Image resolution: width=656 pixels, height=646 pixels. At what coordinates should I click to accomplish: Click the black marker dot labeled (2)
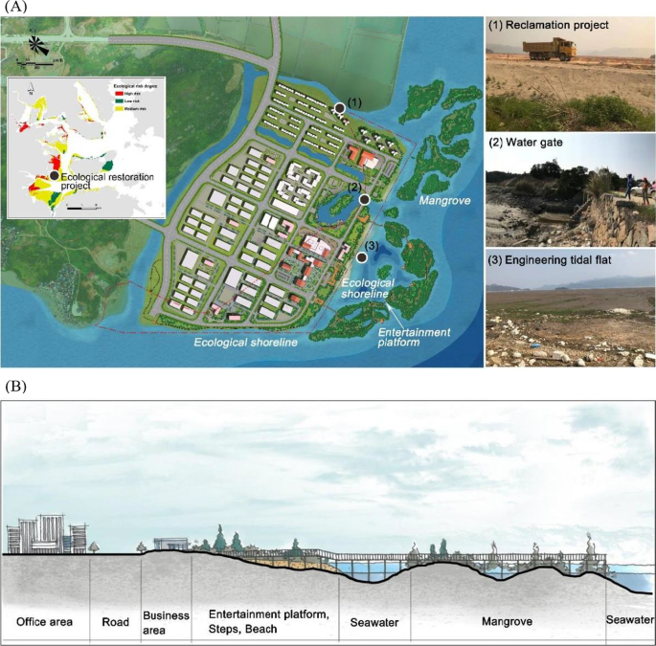pyautogui.click(x=365, y=199)
